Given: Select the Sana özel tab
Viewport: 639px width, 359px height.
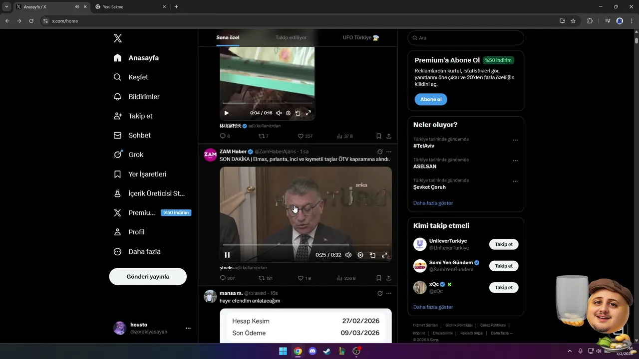Looking at the screenshot, I should coord(228,37).
